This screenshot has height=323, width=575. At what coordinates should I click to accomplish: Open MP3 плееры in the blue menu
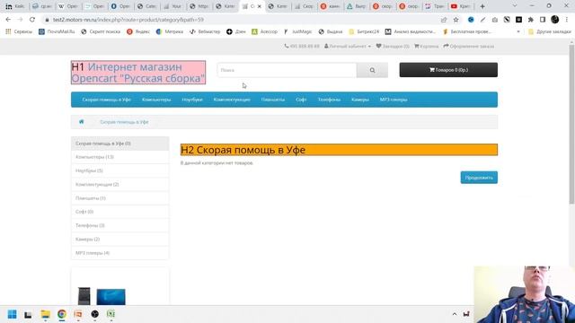pyautogui.click(x=394, y=100)
